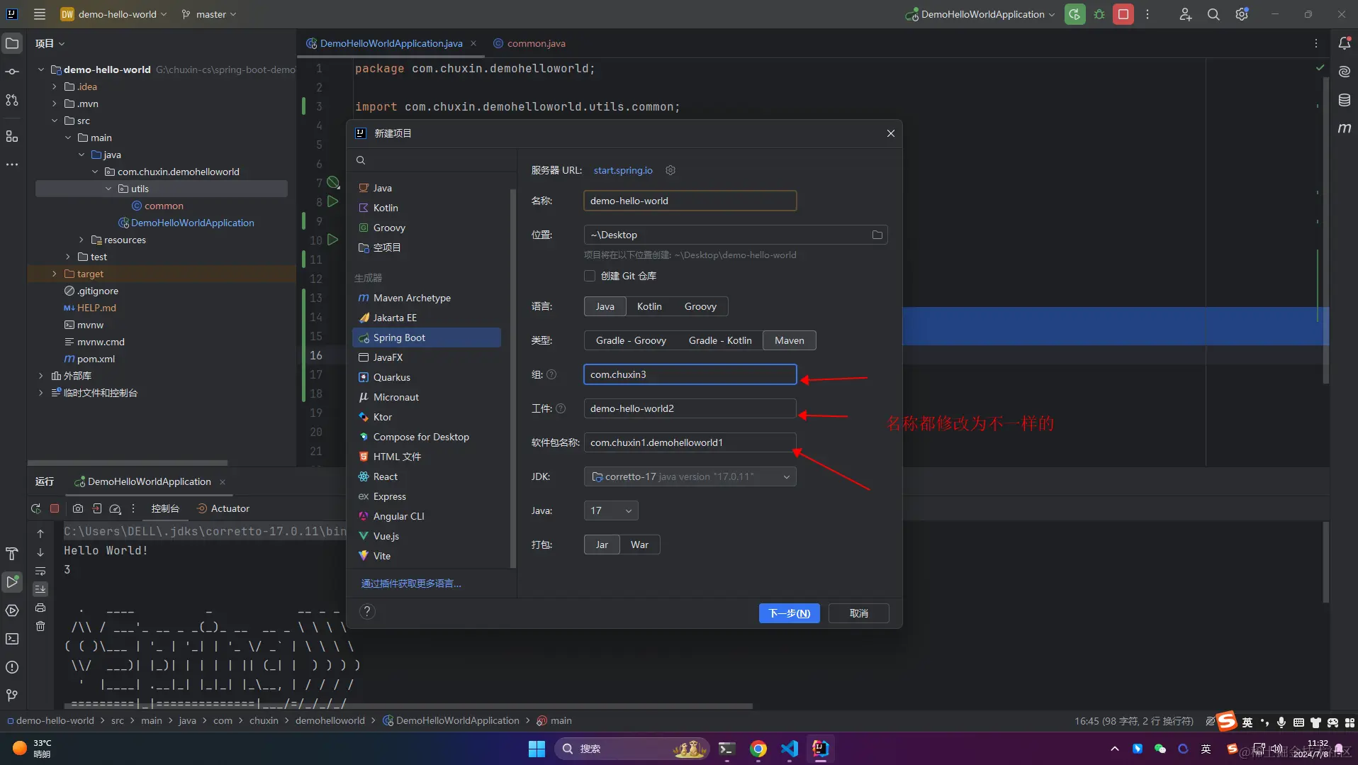Rerun DemoHelloWorldApplication from the main toolbar
This screenshot has width=1358, height=765.
pos(1074,14)
